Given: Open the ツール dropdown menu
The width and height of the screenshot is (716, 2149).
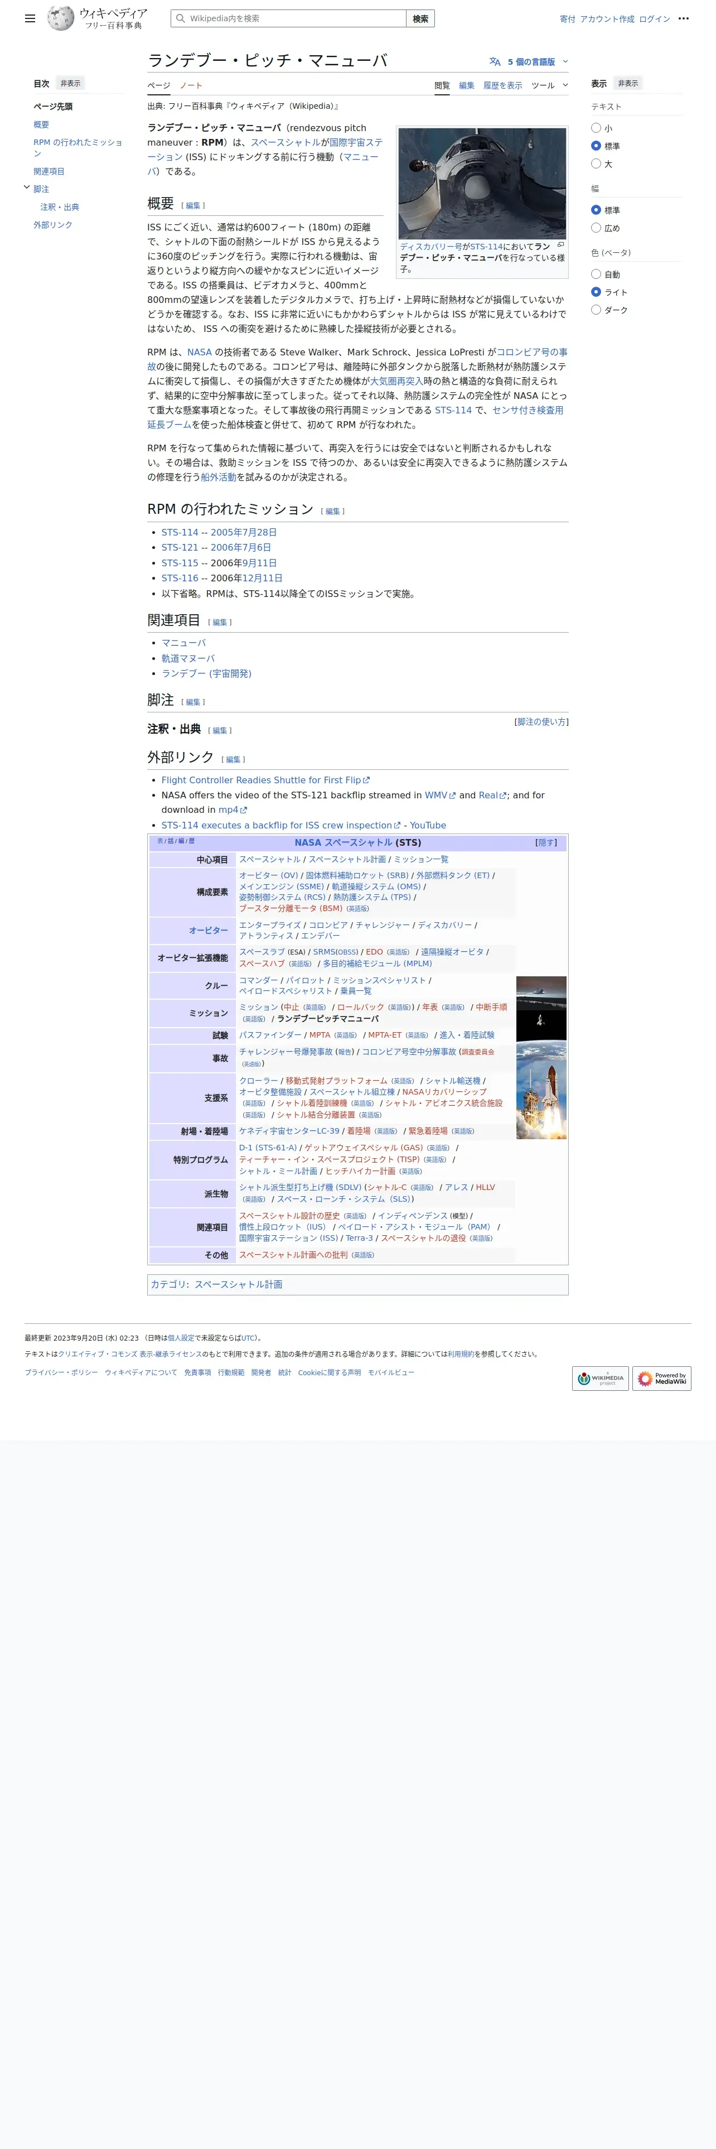Looking at the screenshot, I should pos(549,85).
